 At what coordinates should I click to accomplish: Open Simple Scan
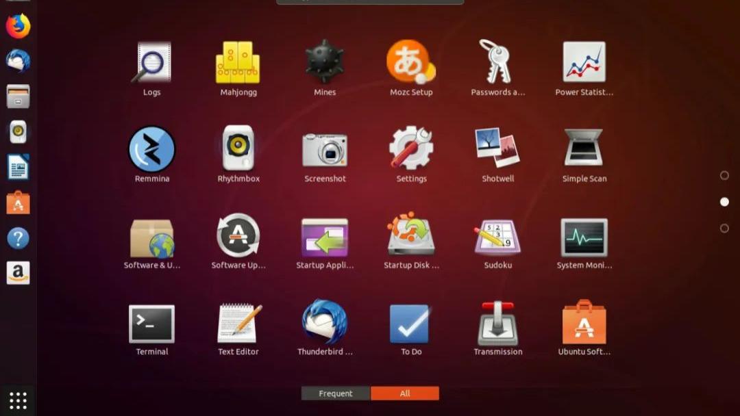584,155
